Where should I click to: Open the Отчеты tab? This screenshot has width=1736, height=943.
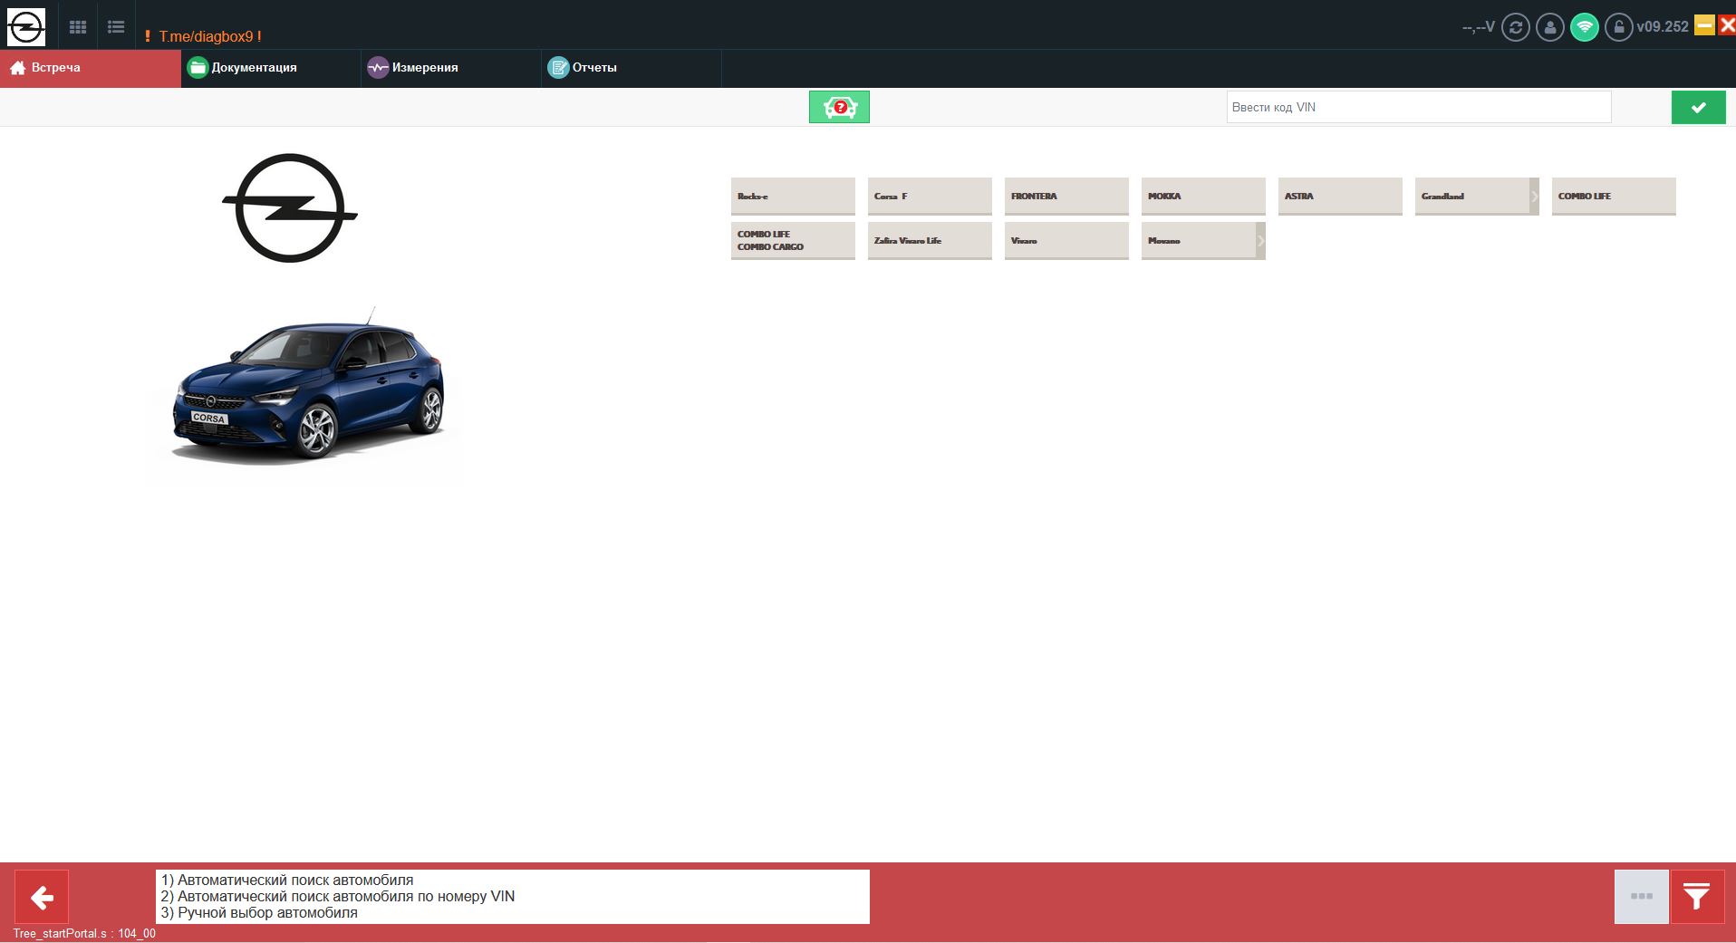632,68
